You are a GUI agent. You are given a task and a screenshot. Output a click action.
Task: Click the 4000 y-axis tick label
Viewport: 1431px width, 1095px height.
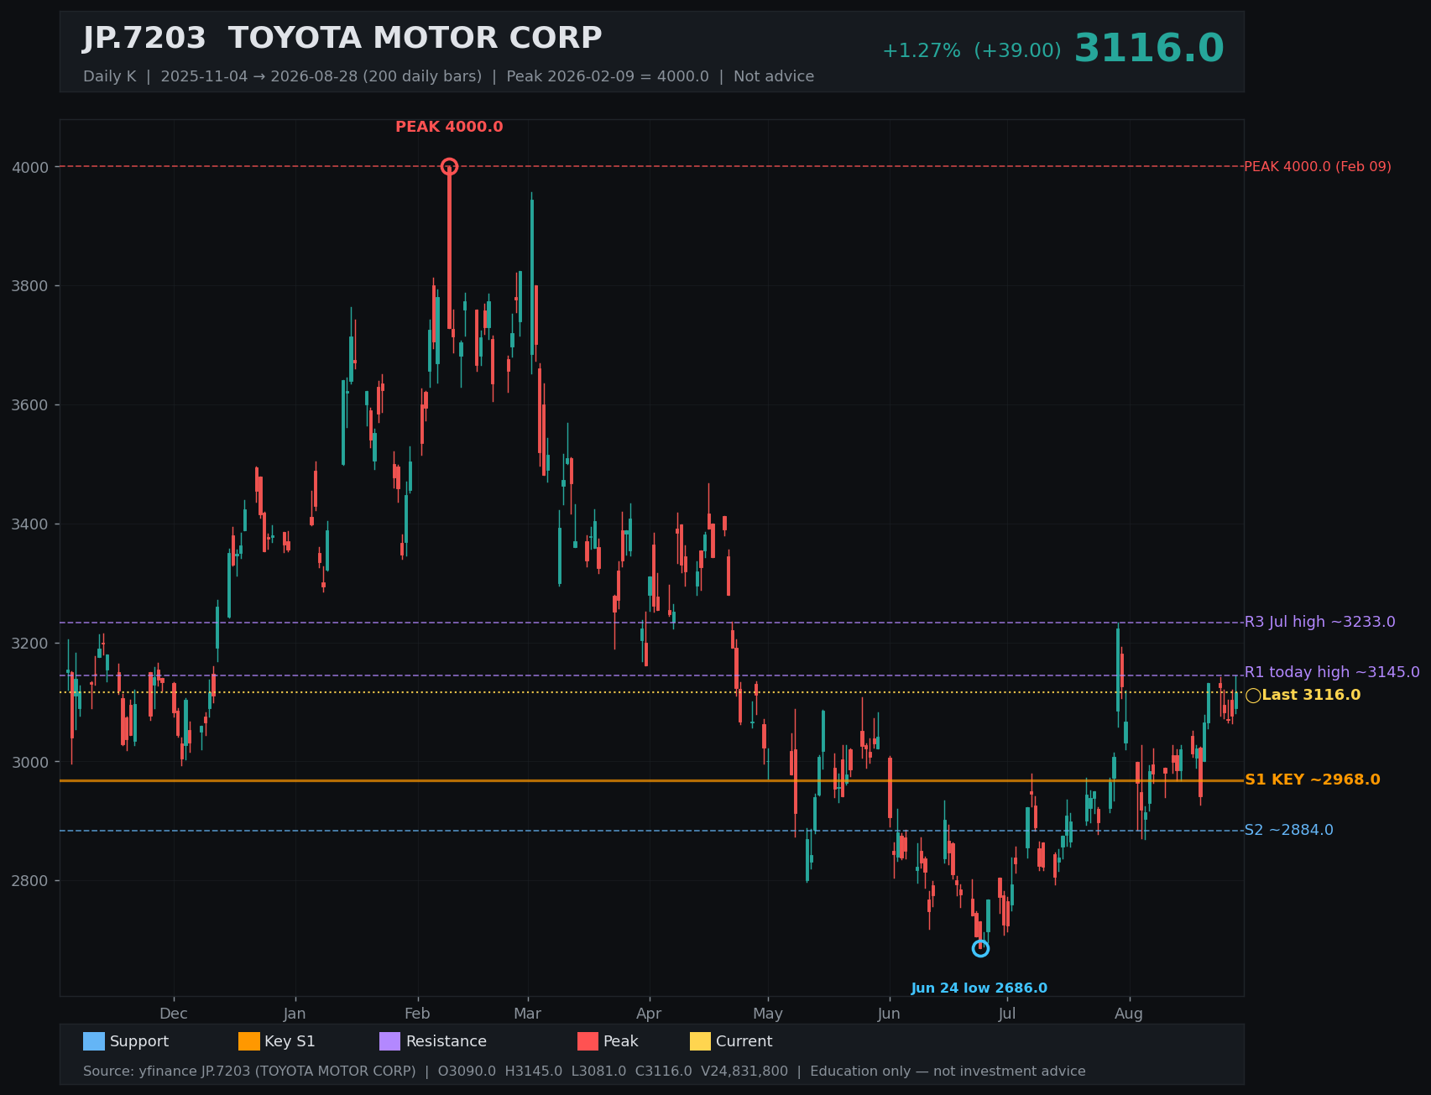click(x=30, y=167)
